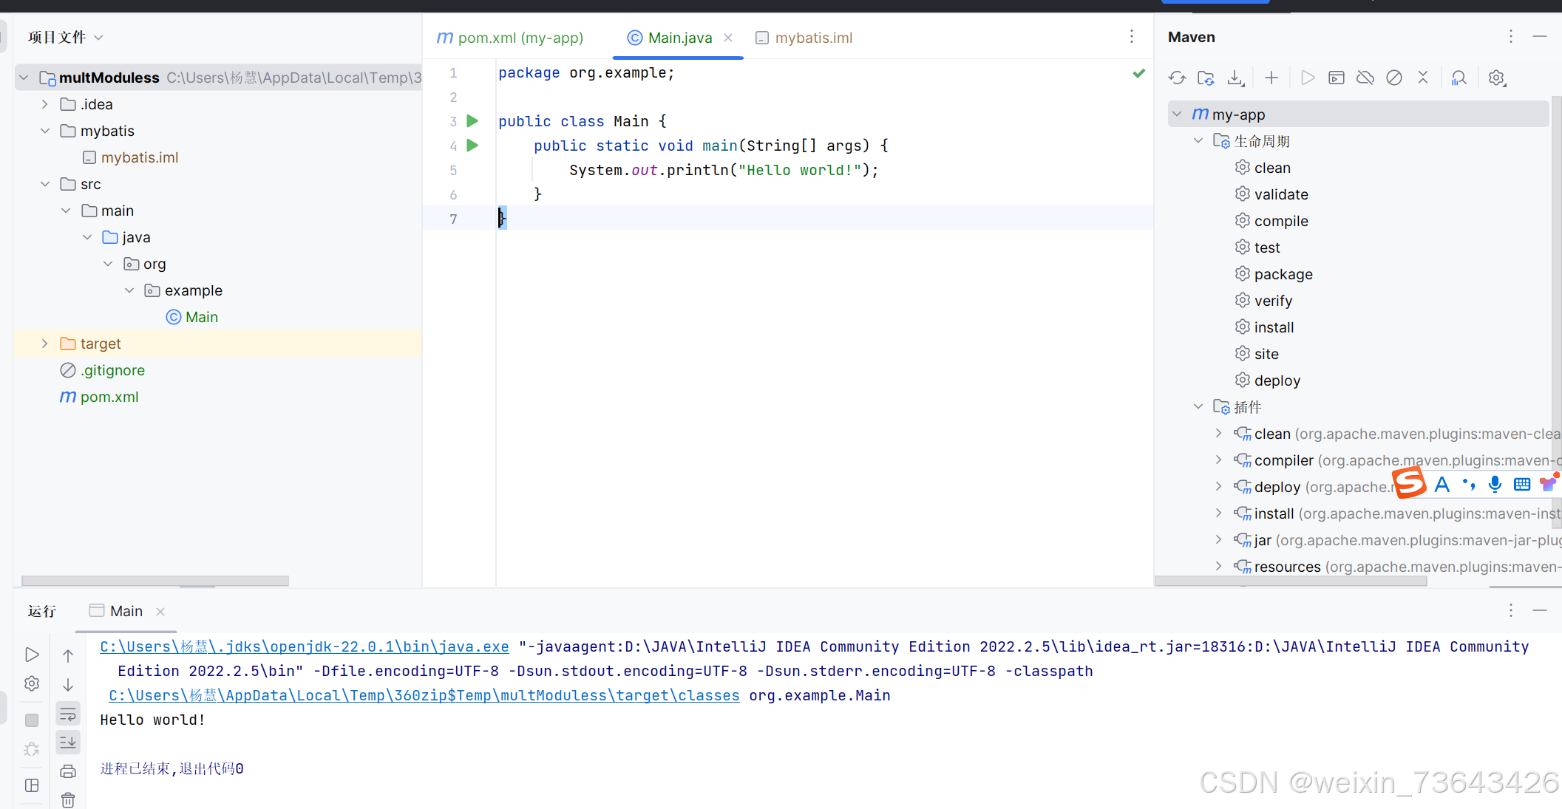Toggle Maven offline mode
The height and width of the screenshot is (809, 1562).
tap(1365, 77)
